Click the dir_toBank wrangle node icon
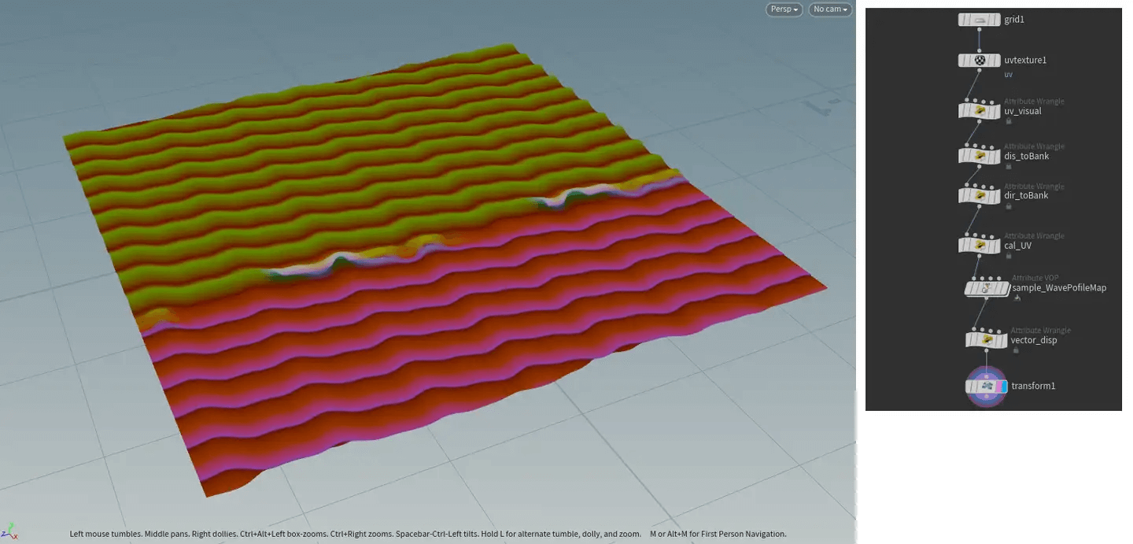 click(980, 195)
